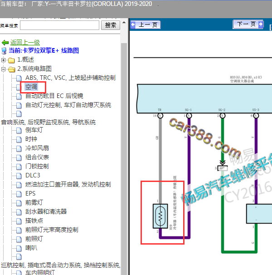Open ABS, TRC, VSC, 上坡起步辅助控制 entry

pyautogui.click(x=70, y=78)
